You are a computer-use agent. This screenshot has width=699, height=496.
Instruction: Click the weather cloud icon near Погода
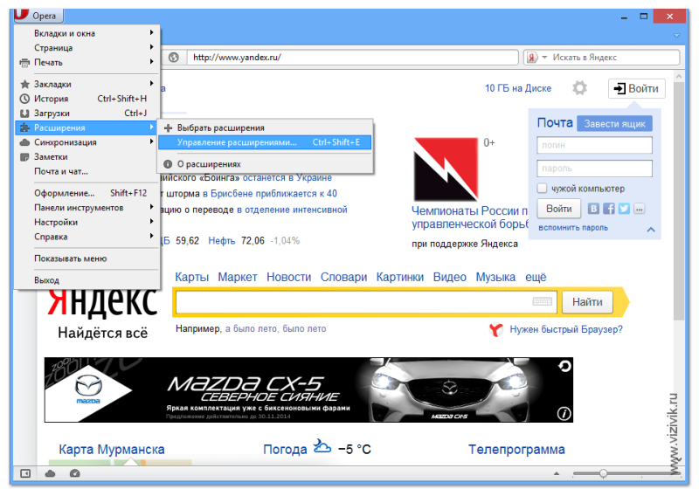pos(322,446)
